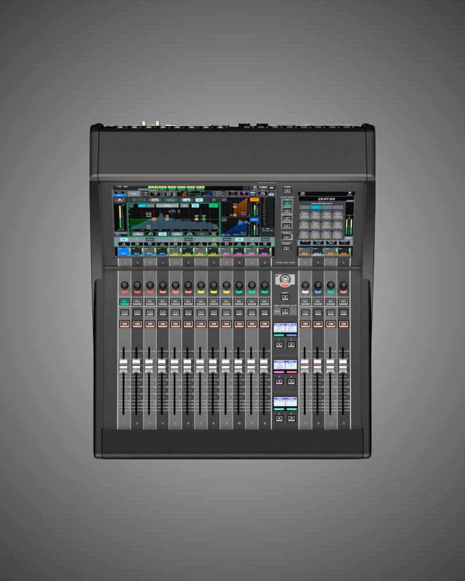Viewport: 465px width, 581px height.
Task: Click the channel 10 green-lit encoder knob
Action: 239,285
